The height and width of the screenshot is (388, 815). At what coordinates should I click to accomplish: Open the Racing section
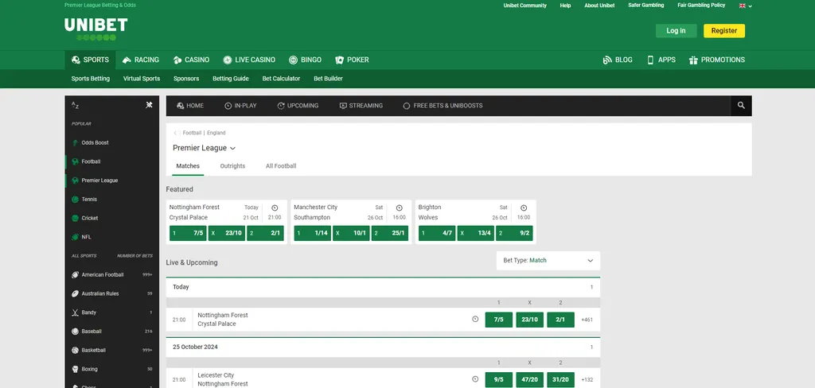pyautogui.click(x=141, y=60)
